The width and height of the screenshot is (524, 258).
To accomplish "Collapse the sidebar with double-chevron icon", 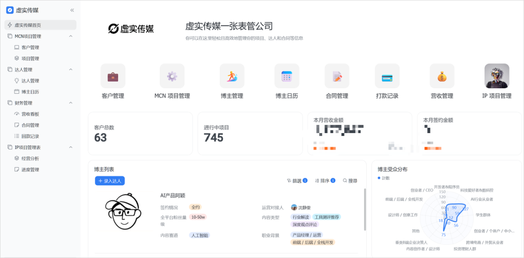I will tap(72, 10).
